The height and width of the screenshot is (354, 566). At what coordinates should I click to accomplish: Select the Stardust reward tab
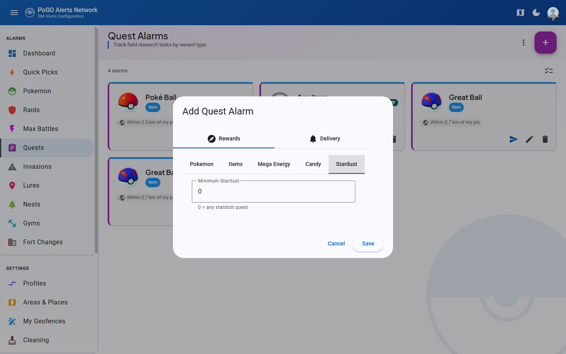tap(347, 164)
